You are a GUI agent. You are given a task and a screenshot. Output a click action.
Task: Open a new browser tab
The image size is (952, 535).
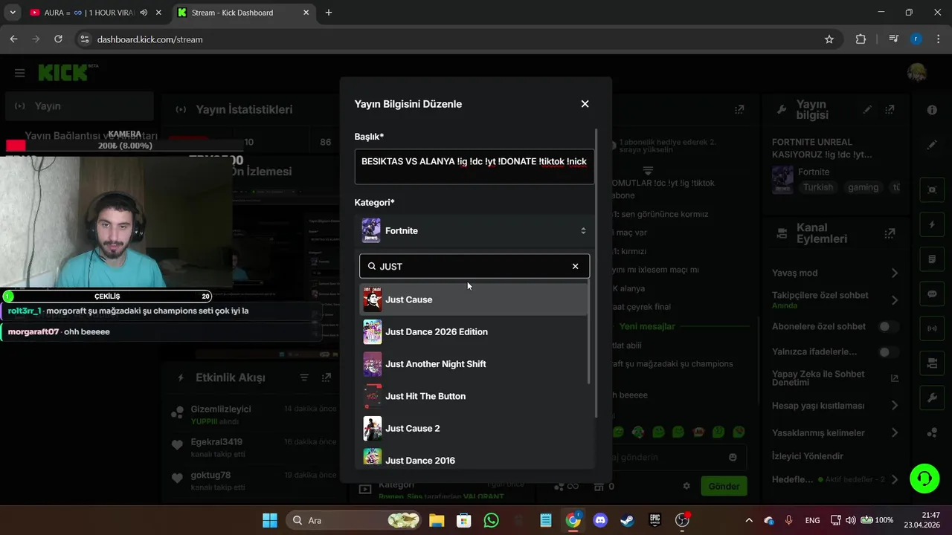[329, 13]
